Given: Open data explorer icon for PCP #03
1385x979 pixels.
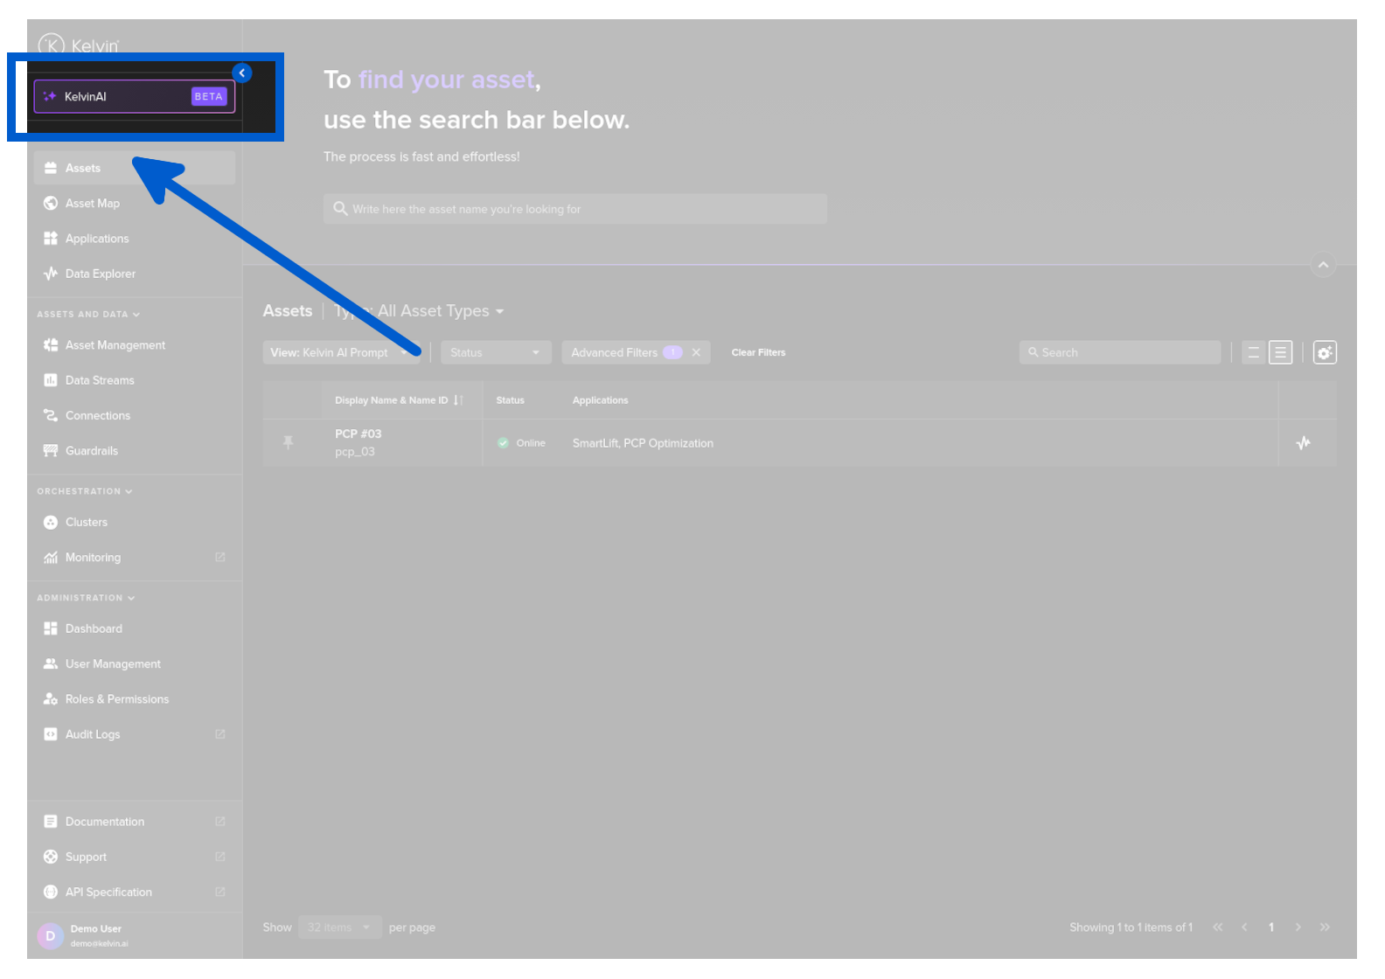Looking at the screenshot, I should [1303, 443].
